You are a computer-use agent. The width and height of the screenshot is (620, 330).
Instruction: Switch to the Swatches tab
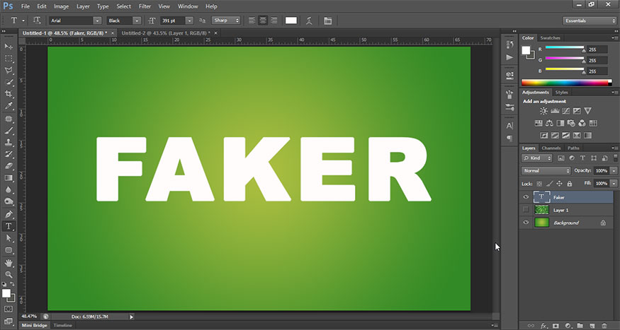[x=550, y=38]
